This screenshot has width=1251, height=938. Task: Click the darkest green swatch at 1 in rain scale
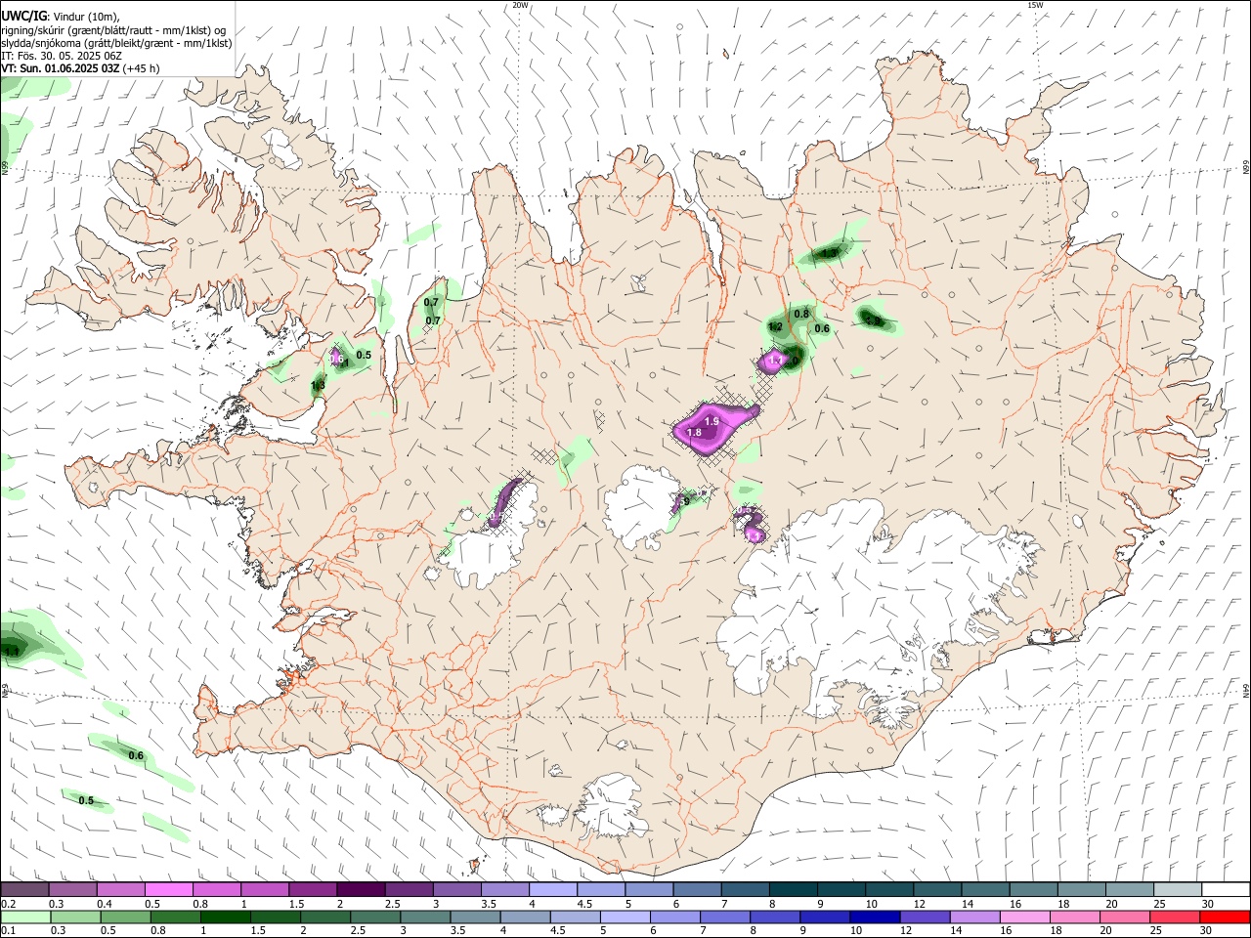coord(224,917)
